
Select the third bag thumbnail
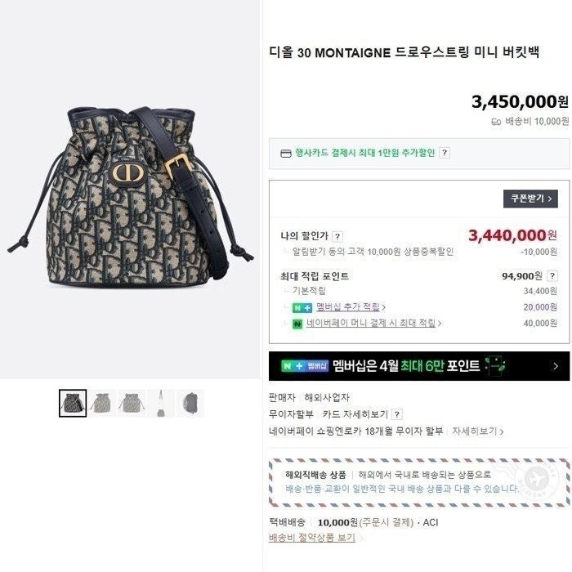(x=132, y=403)
